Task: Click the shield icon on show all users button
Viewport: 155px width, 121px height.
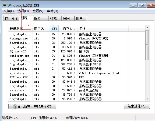Action: (x=15, y=106)
